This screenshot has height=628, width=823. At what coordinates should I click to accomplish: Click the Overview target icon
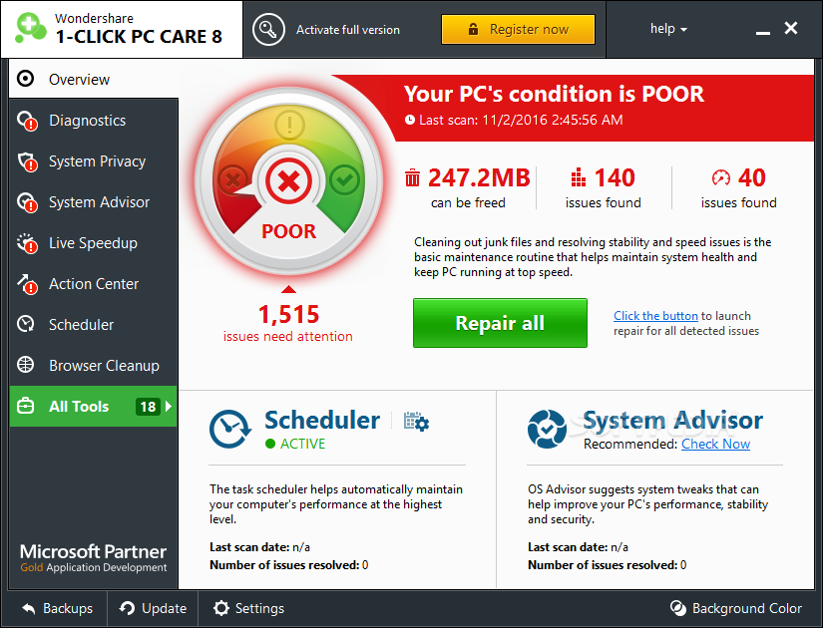[25, 79]
